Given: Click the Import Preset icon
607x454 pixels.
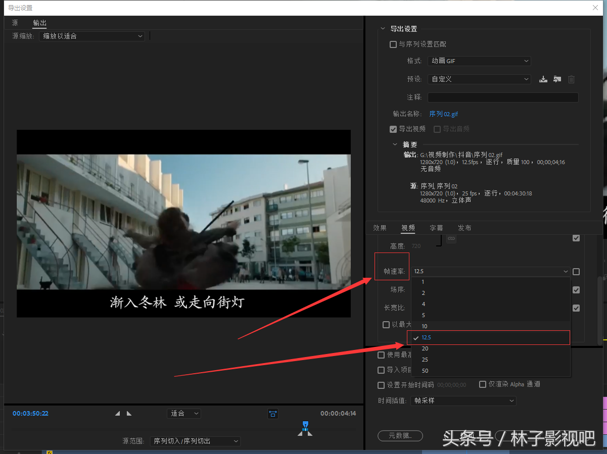Looking at the screenshot, I should [557, 79].
